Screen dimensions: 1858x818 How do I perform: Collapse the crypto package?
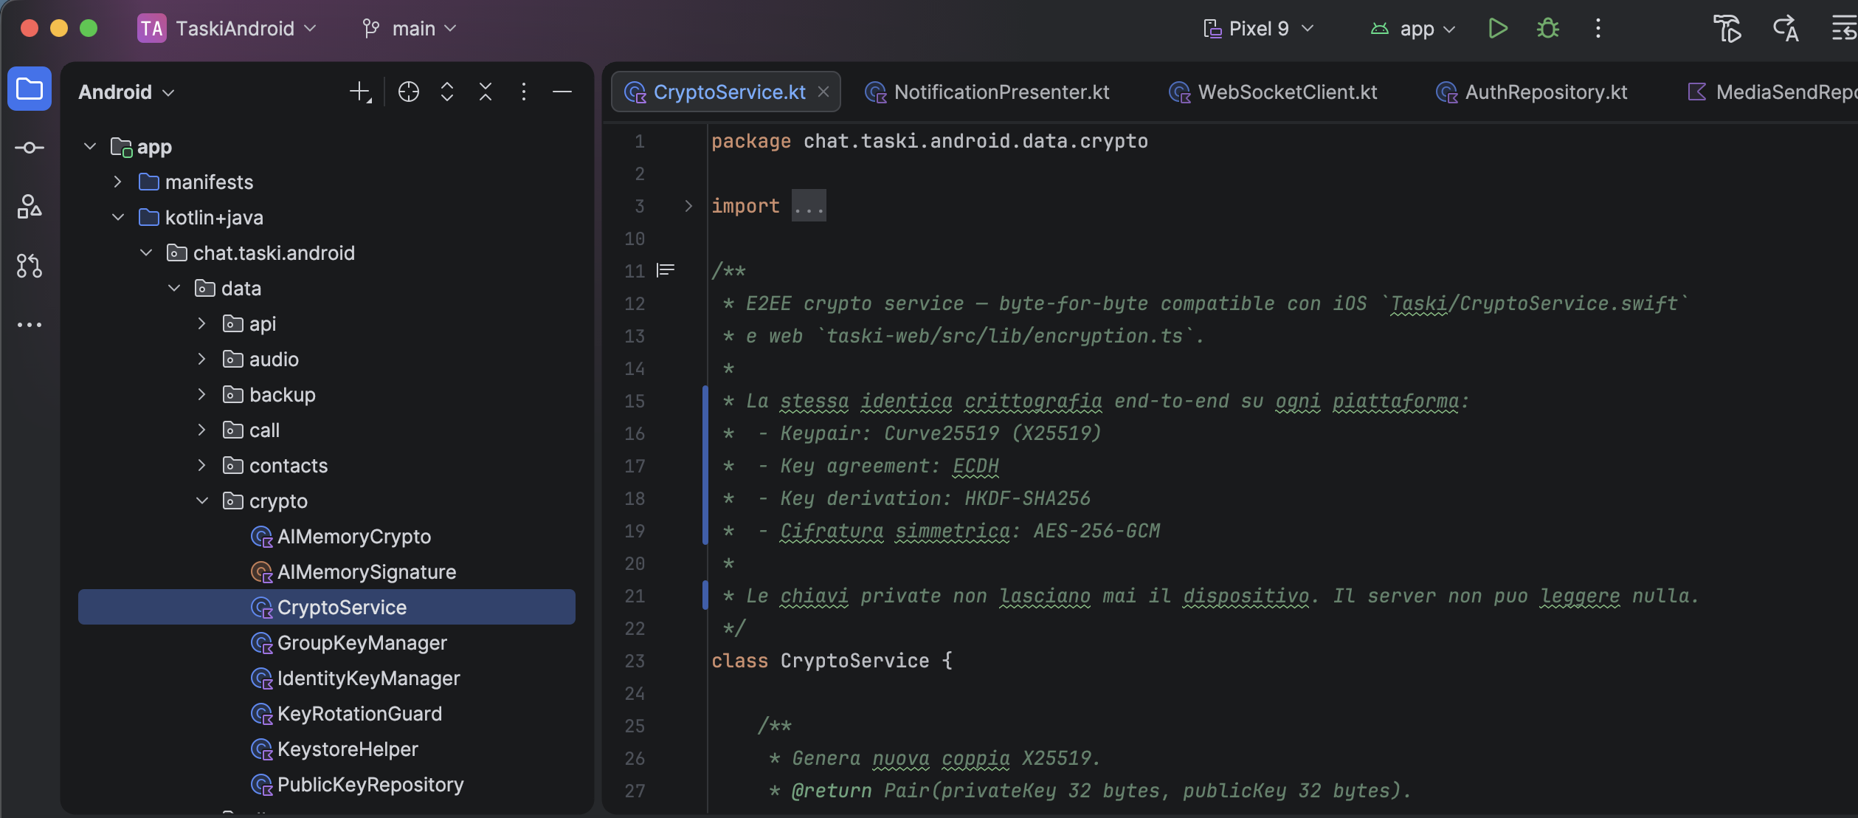(x=202, y=501)
